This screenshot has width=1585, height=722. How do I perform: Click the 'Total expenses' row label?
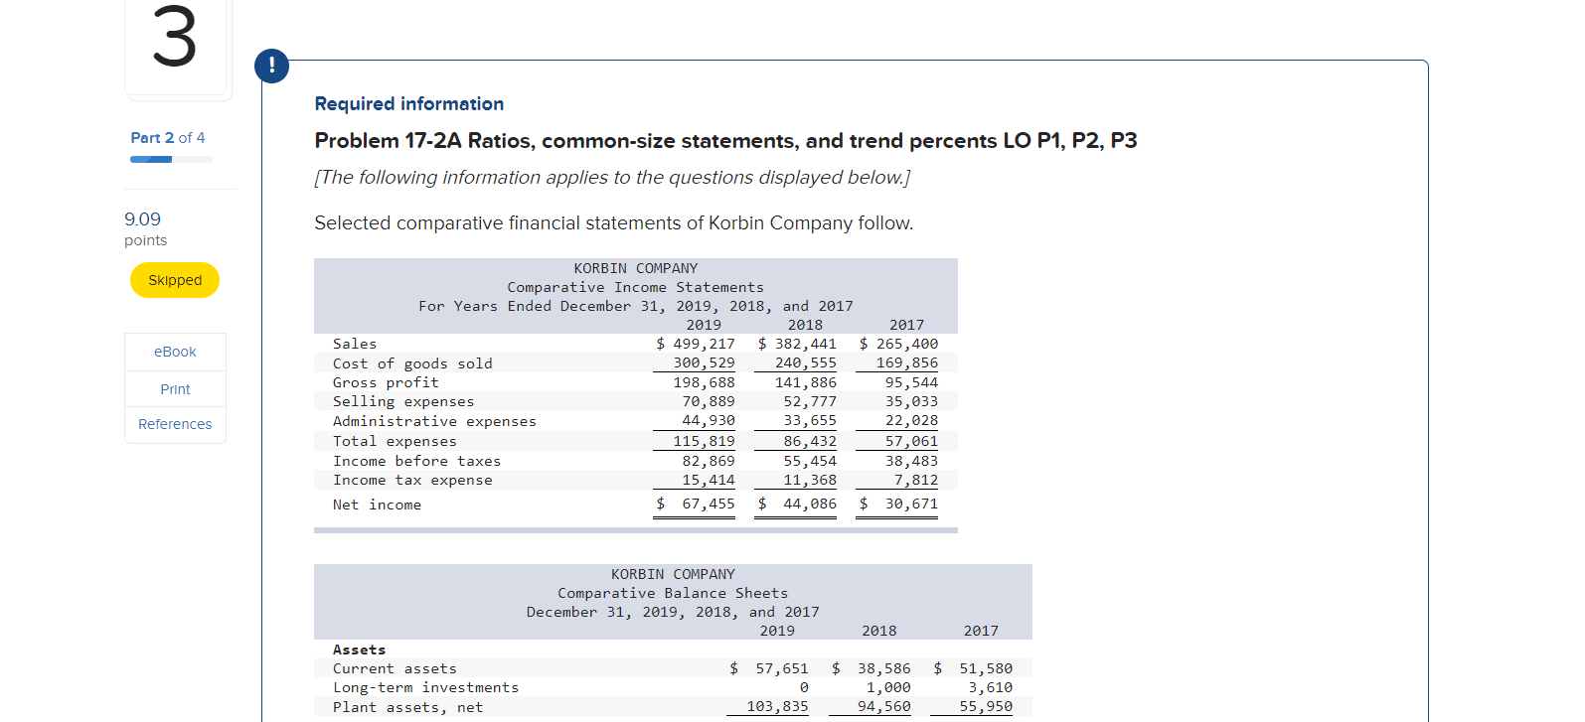395,441
